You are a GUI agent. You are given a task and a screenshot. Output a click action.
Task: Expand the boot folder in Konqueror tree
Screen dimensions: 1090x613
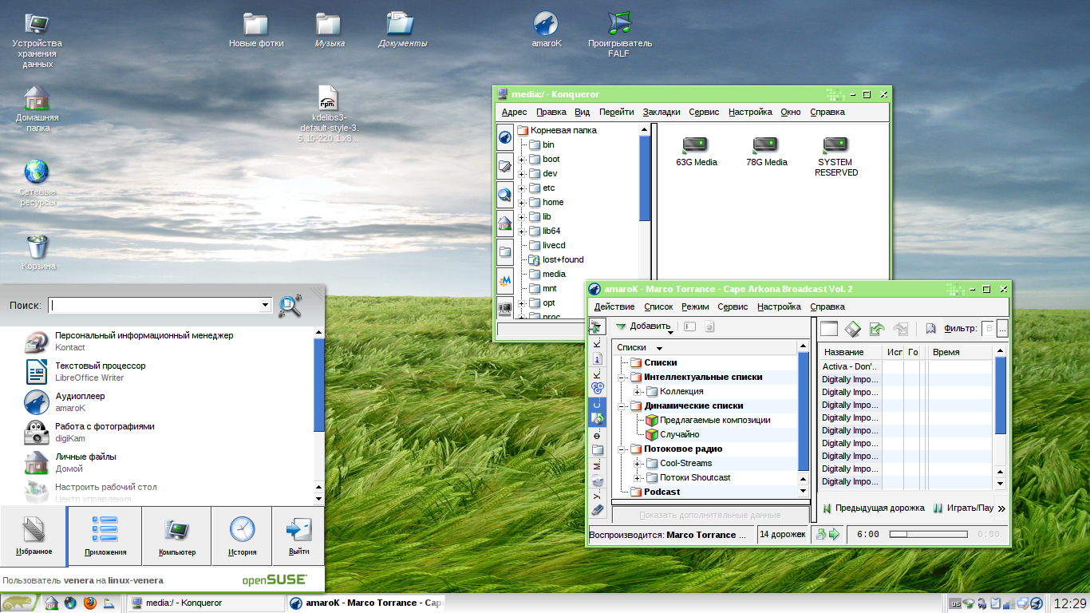(x=522, y=159)
